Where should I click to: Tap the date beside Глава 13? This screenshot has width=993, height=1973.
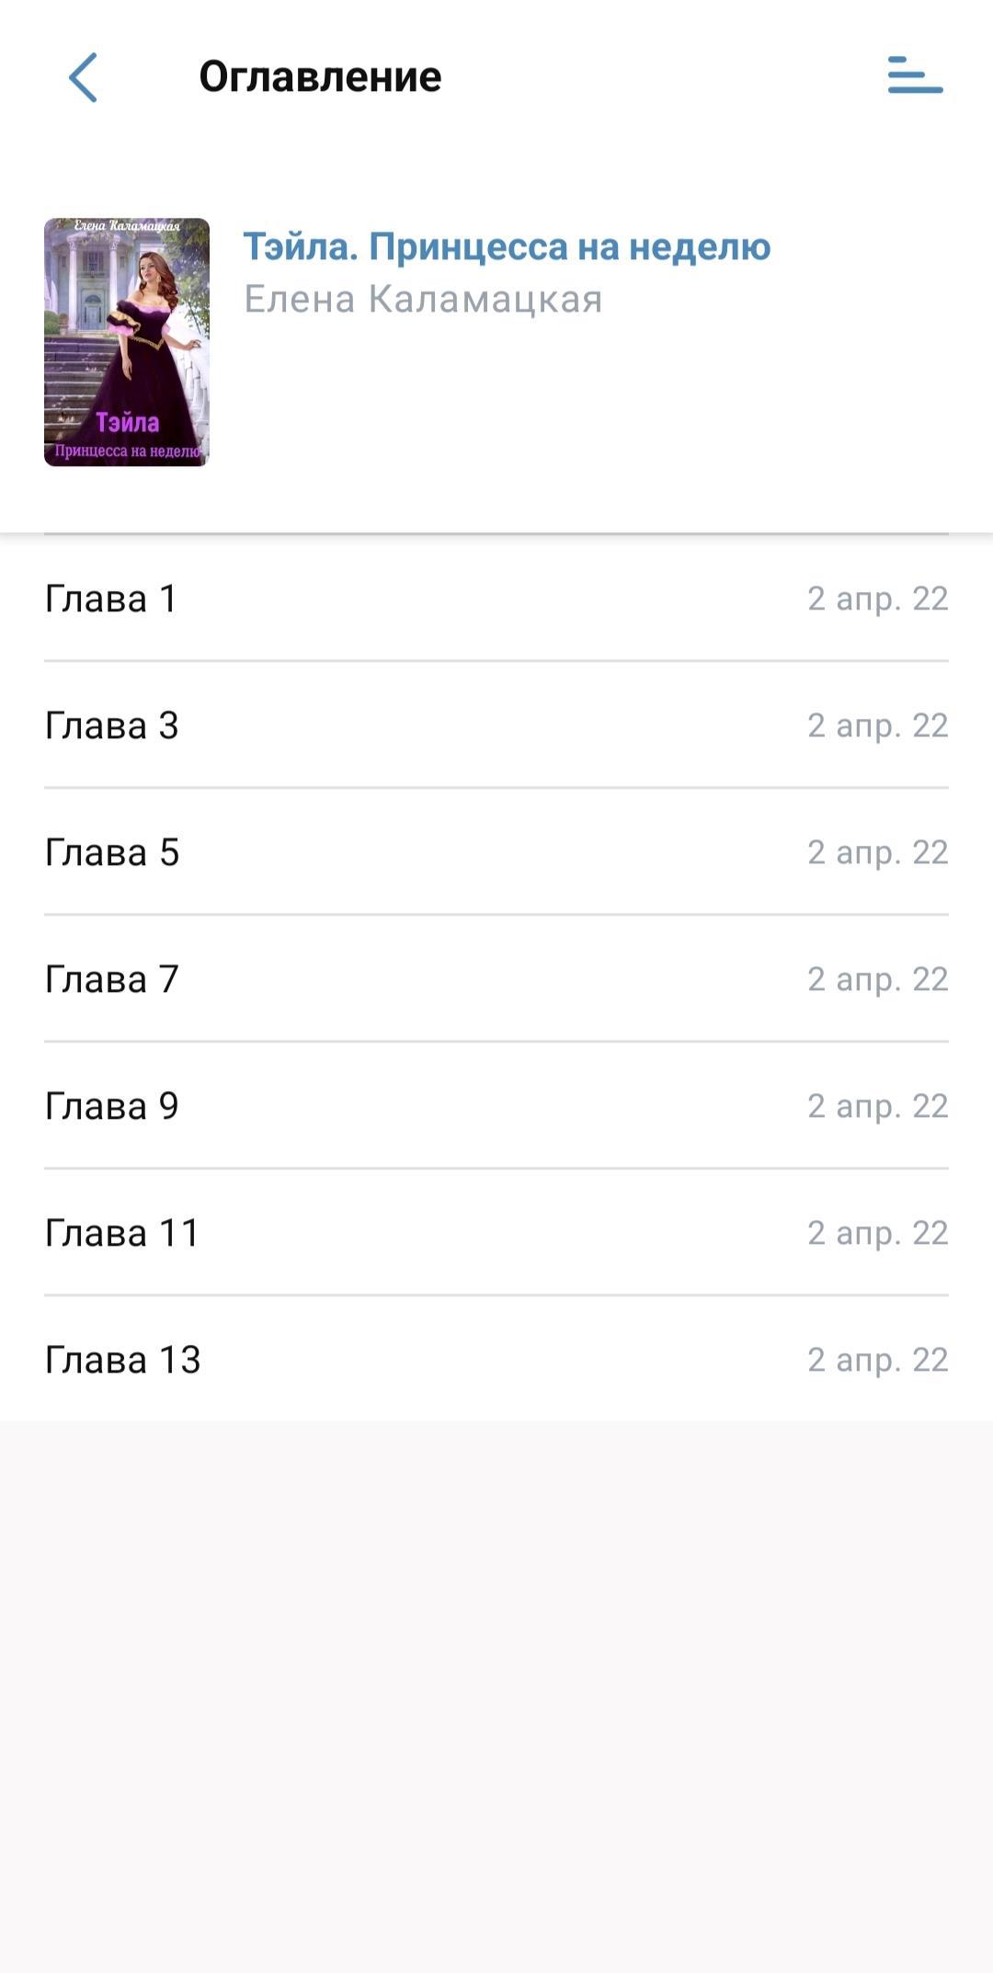pyautogui.click(x=877, y=1360)
